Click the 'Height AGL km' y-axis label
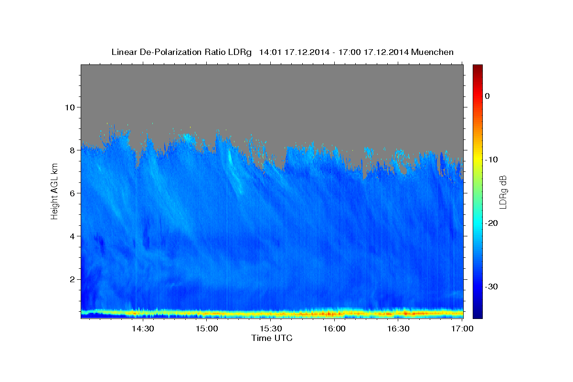This screenshot has width=573, height=382. tap(55, 191)
